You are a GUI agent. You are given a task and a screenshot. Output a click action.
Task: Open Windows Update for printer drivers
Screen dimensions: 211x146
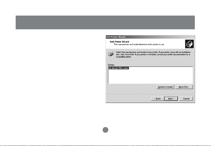[x=165, y=87]
